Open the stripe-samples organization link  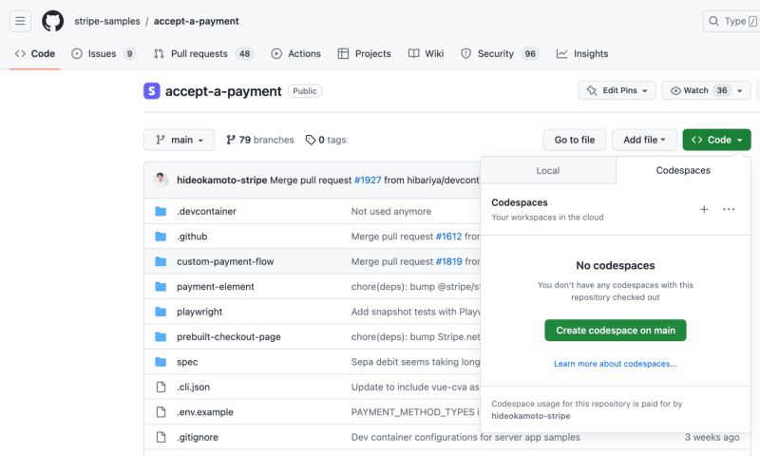(x=107, y=21)
